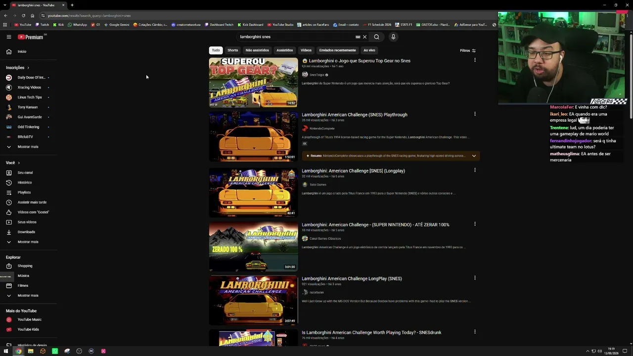Click the YouTube search input field
This screenshot has height=356, width=633.
point(296,37)
